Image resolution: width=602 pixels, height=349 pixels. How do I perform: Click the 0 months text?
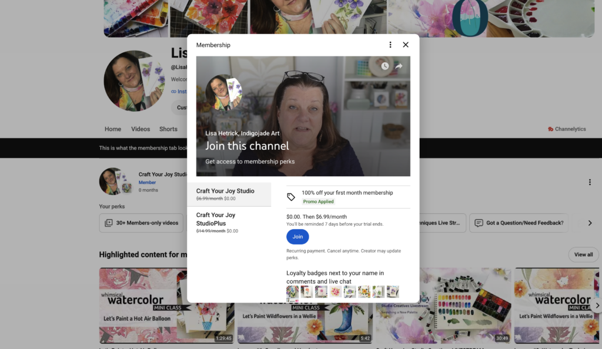coord(148,190)
